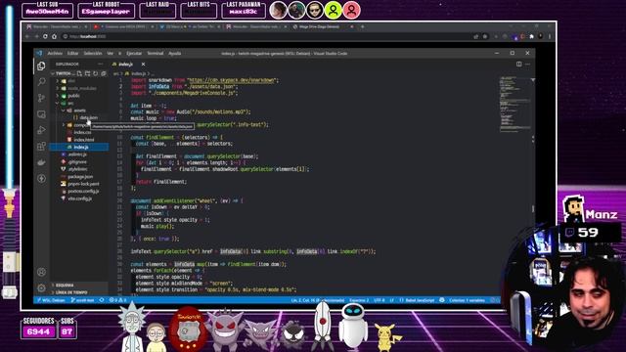This screenshot has width=626, height=352.
Task: Expand the node_modules folder
Action: click(x=79, y=88)
